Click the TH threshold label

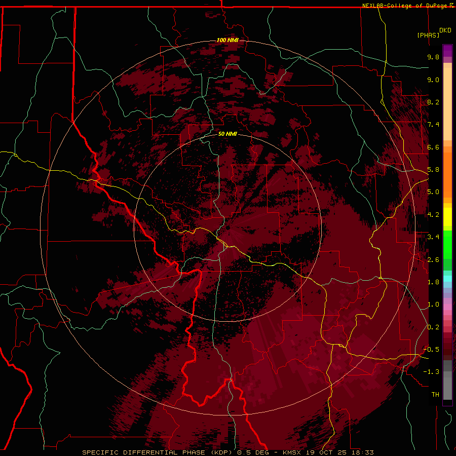(435, 395)
